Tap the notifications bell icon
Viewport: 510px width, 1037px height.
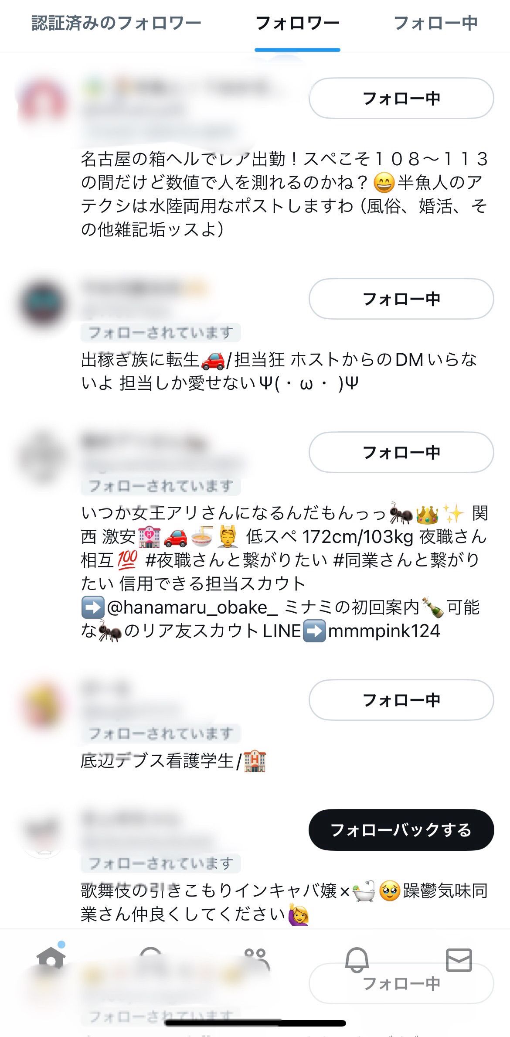click(357, 960)
